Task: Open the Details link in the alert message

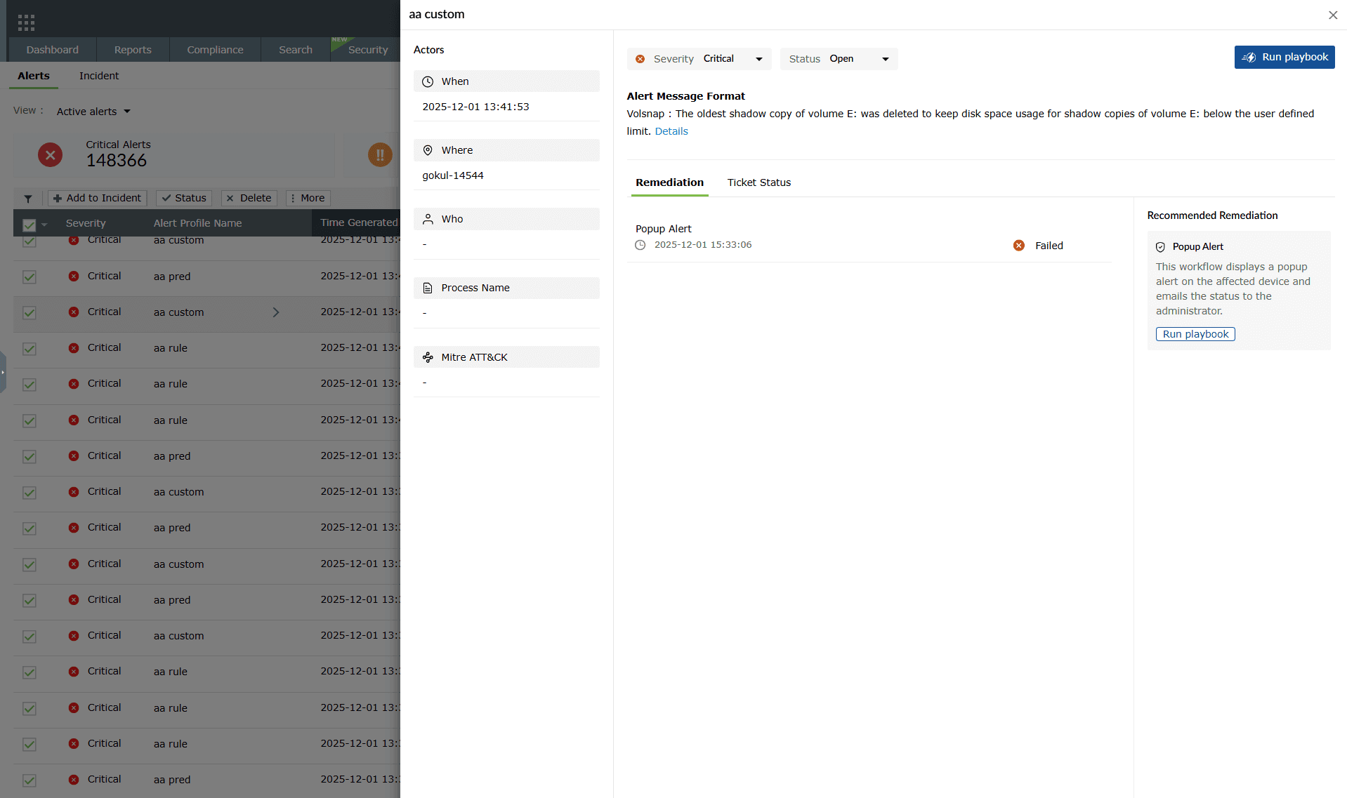Action: tap(671, 131)
